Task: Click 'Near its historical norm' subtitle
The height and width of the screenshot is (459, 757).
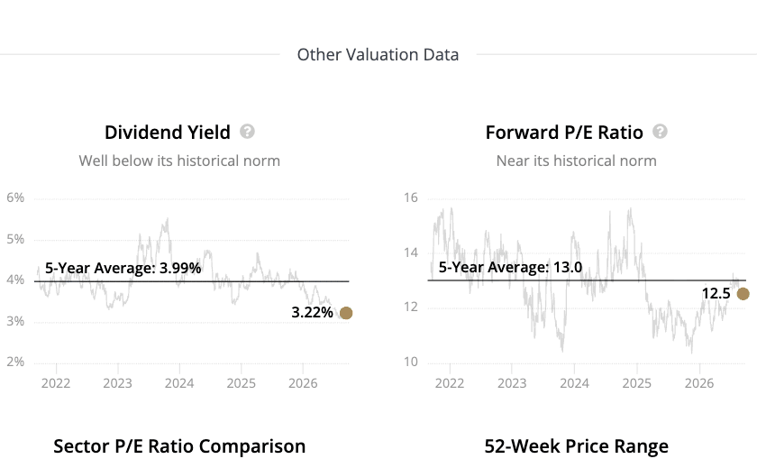Action: (x=577, y=161)
